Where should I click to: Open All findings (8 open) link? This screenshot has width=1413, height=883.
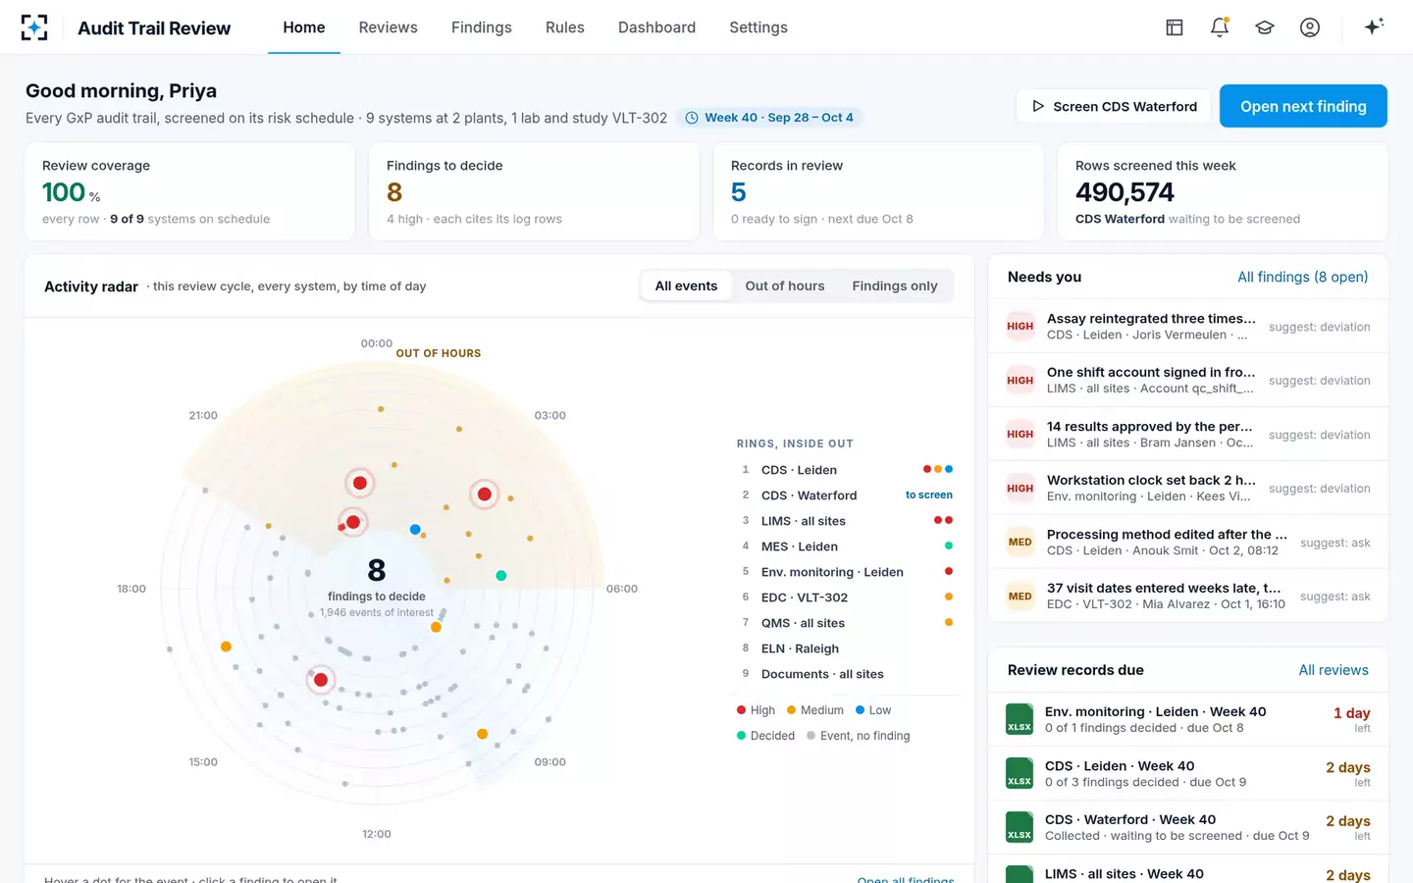(x=1302, y=277)
